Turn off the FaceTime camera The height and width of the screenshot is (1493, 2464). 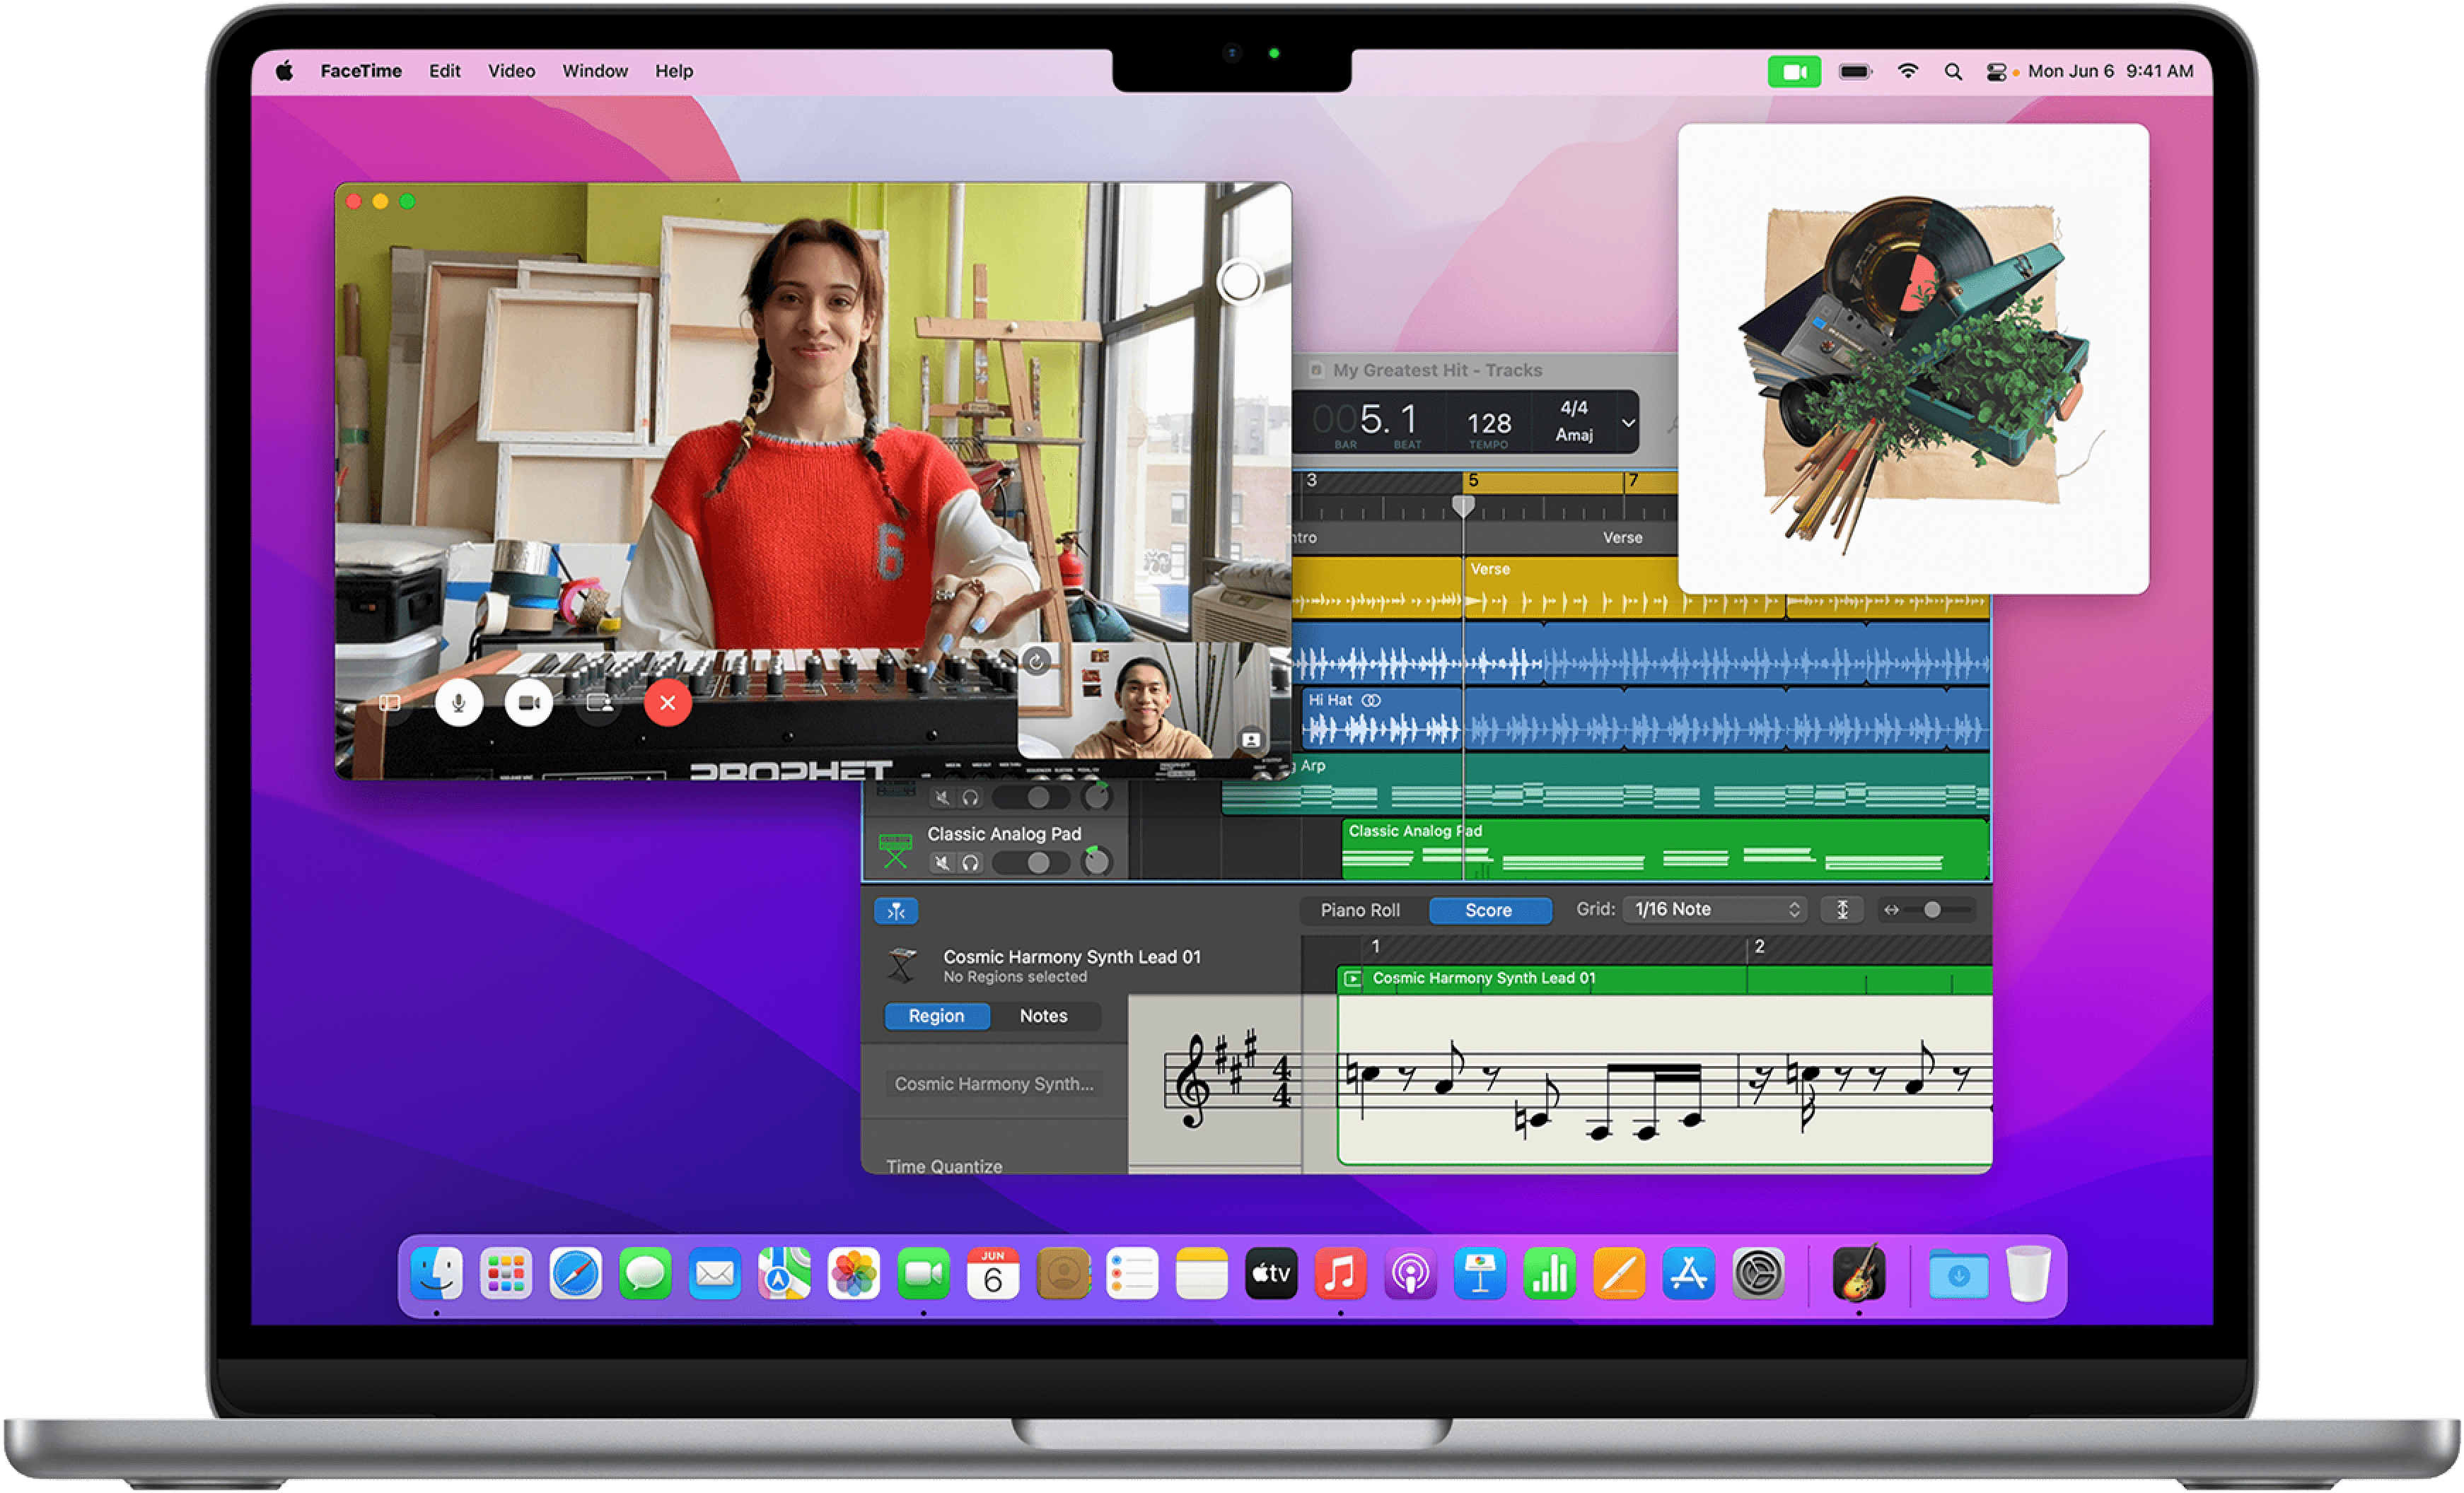[x=528, y=703]
